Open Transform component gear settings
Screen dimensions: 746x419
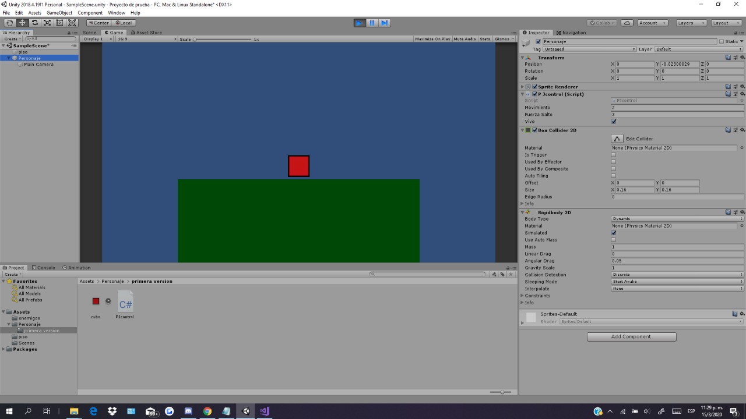click(x=742, y=58)
